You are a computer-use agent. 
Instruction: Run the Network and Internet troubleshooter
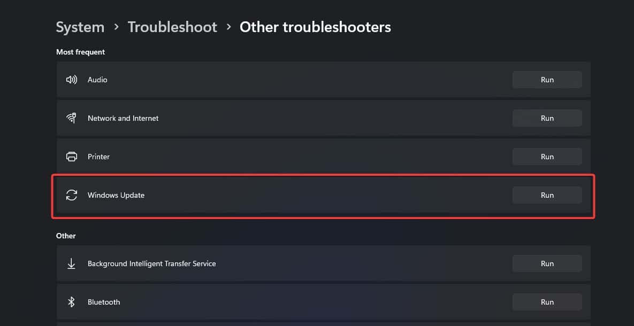point(547,118)
